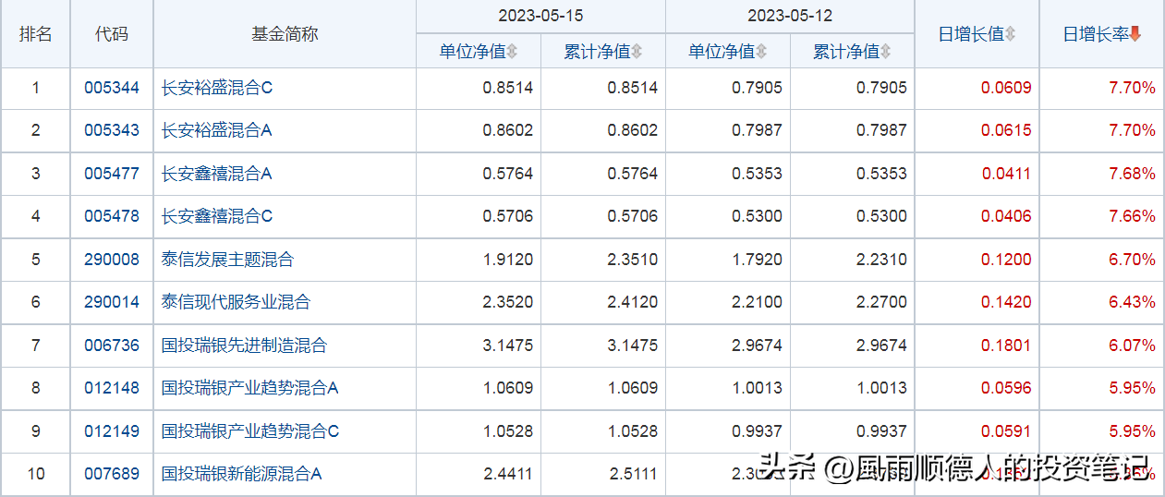1165x497 pixels.
Task: Open fund code 006736 link
Action: pos(112,345)
